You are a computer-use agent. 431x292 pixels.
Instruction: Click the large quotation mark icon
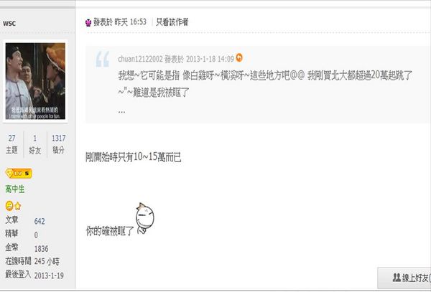(x=102, y=59)
